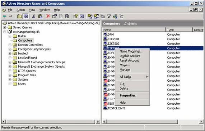Click the Create New Group toolbar icon
This screenshot has width=205, height=131.
(x=96, y=16)
